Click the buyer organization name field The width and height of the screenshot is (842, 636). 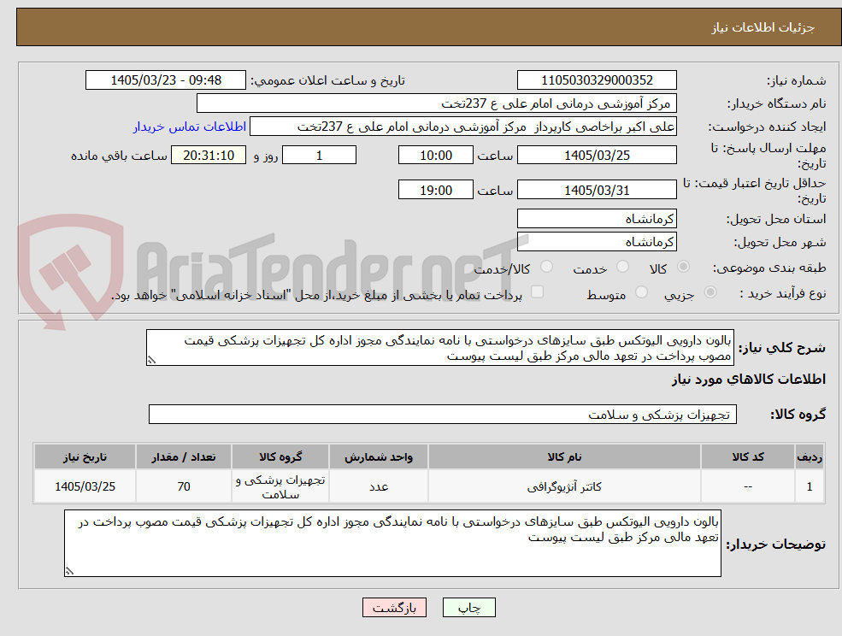[437, 103]
